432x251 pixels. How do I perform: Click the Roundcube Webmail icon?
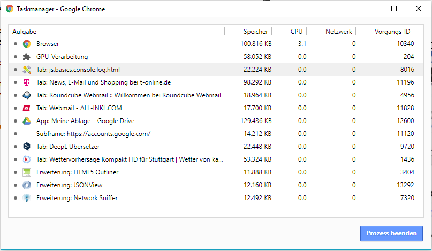27,95
